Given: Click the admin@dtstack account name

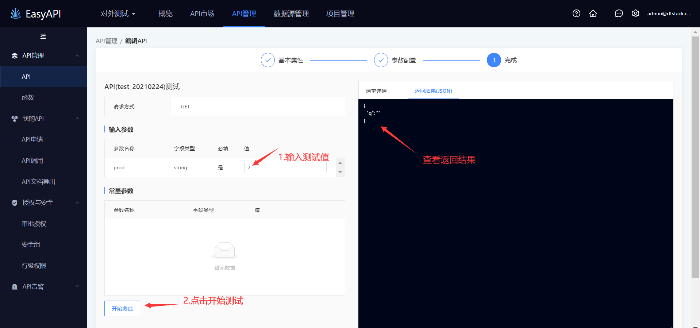Looking at the screenshot, I should point(669,13).
